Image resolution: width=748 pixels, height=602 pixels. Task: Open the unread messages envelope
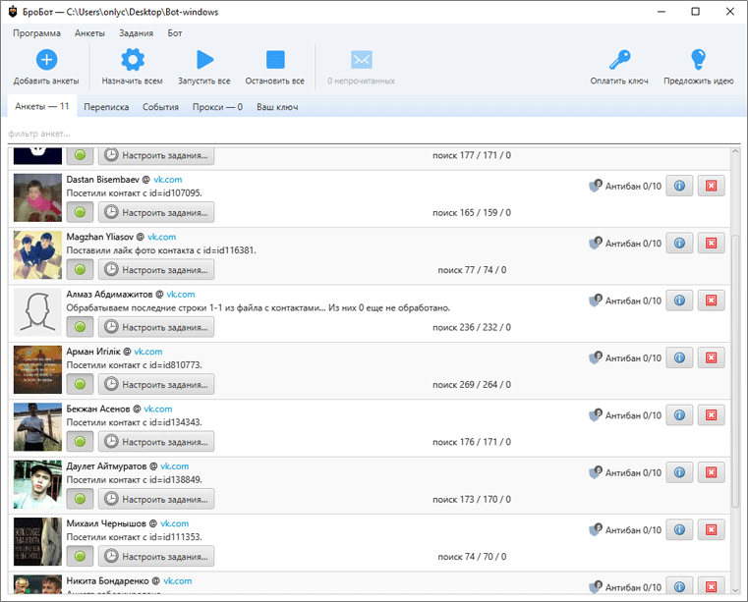(361, 60)
